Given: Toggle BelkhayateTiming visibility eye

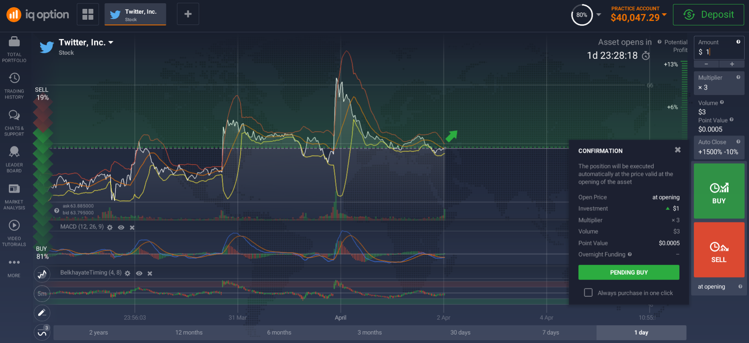Looking at the screenshot, I should tap(139, 273).
